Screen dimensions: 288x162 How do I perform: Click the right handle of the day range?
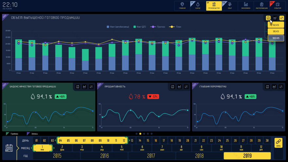pos(128,140)
